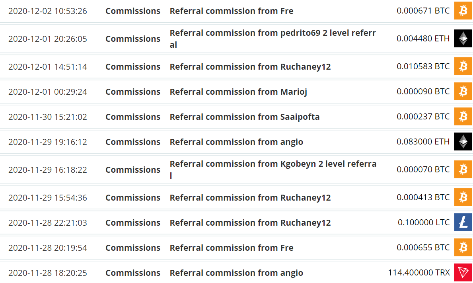
Task: Click the Litecoin icon next to 0.100000 LTC
Action: 463,222
